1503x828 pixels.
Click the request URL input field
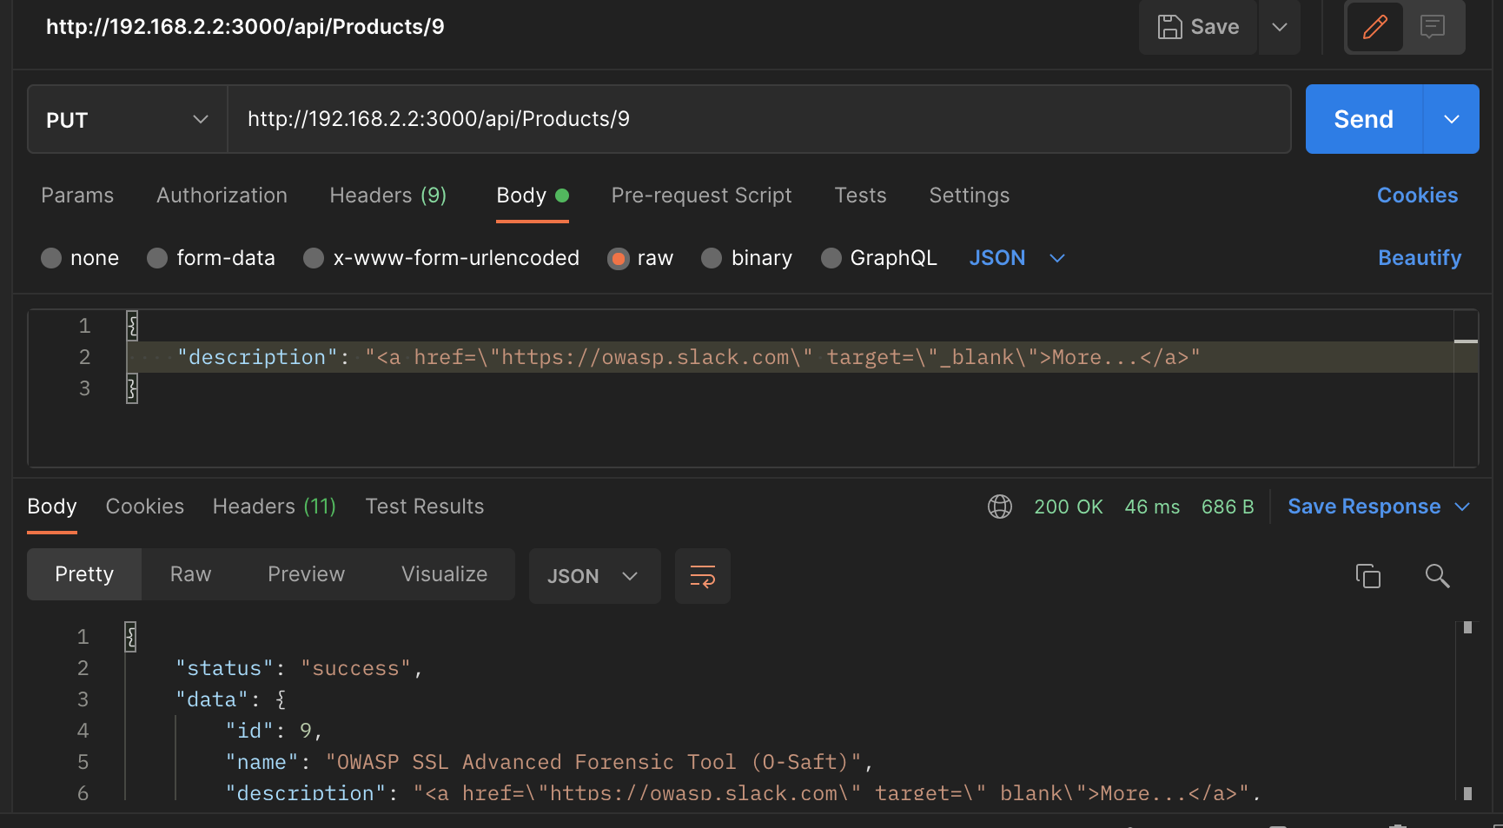pos(758,119)
